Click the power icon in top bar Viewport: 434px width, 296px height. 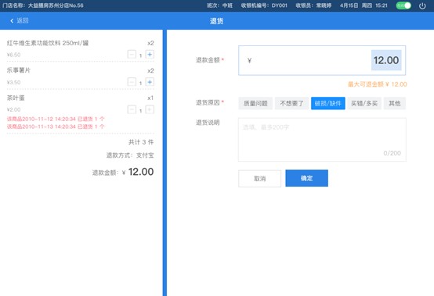[422, 5]
